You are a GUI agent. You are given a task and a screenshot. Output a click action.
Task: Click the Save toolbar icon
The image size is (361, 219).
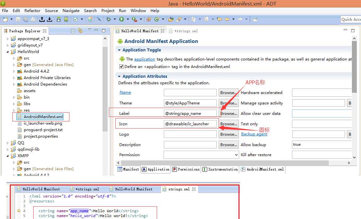click(x=18, y=19)
